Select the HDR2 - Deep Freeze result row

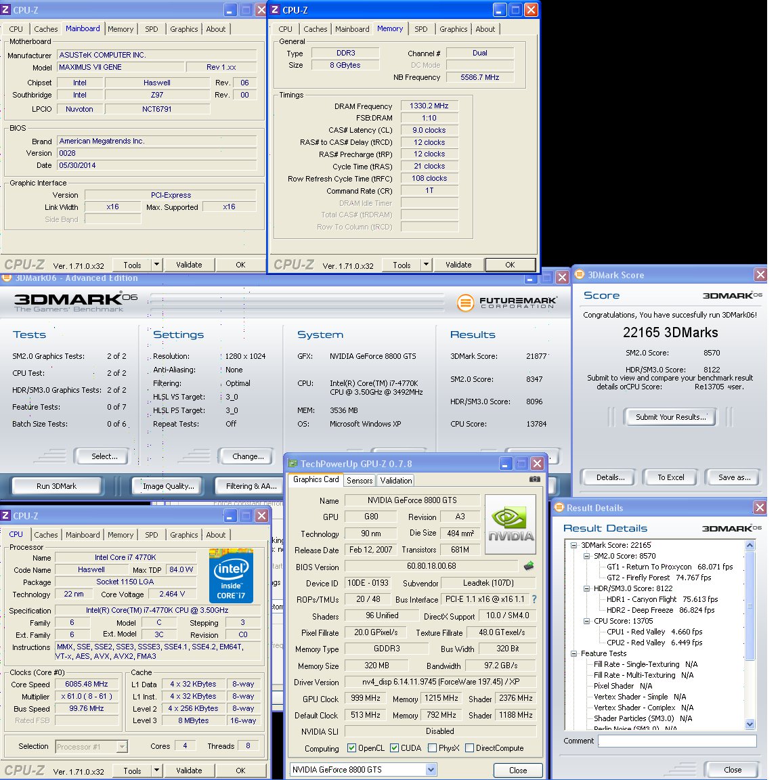click(661, 610)
